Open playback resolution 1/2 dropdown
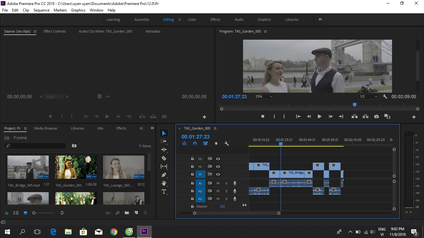 [368, 97]
